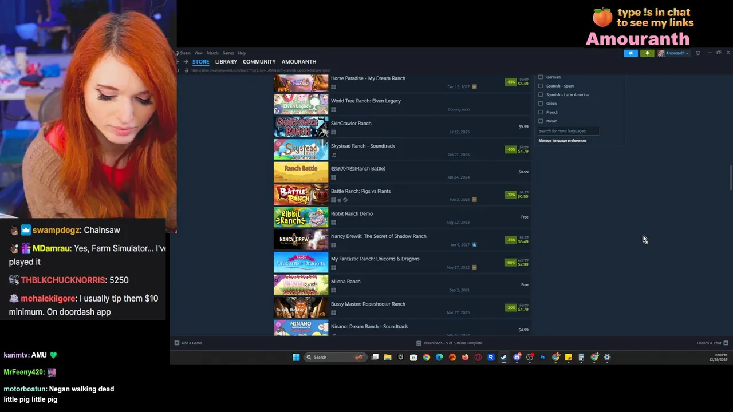Check the French language filter
This screenshot has width=733, height=412.
click(x=541, y=112)
